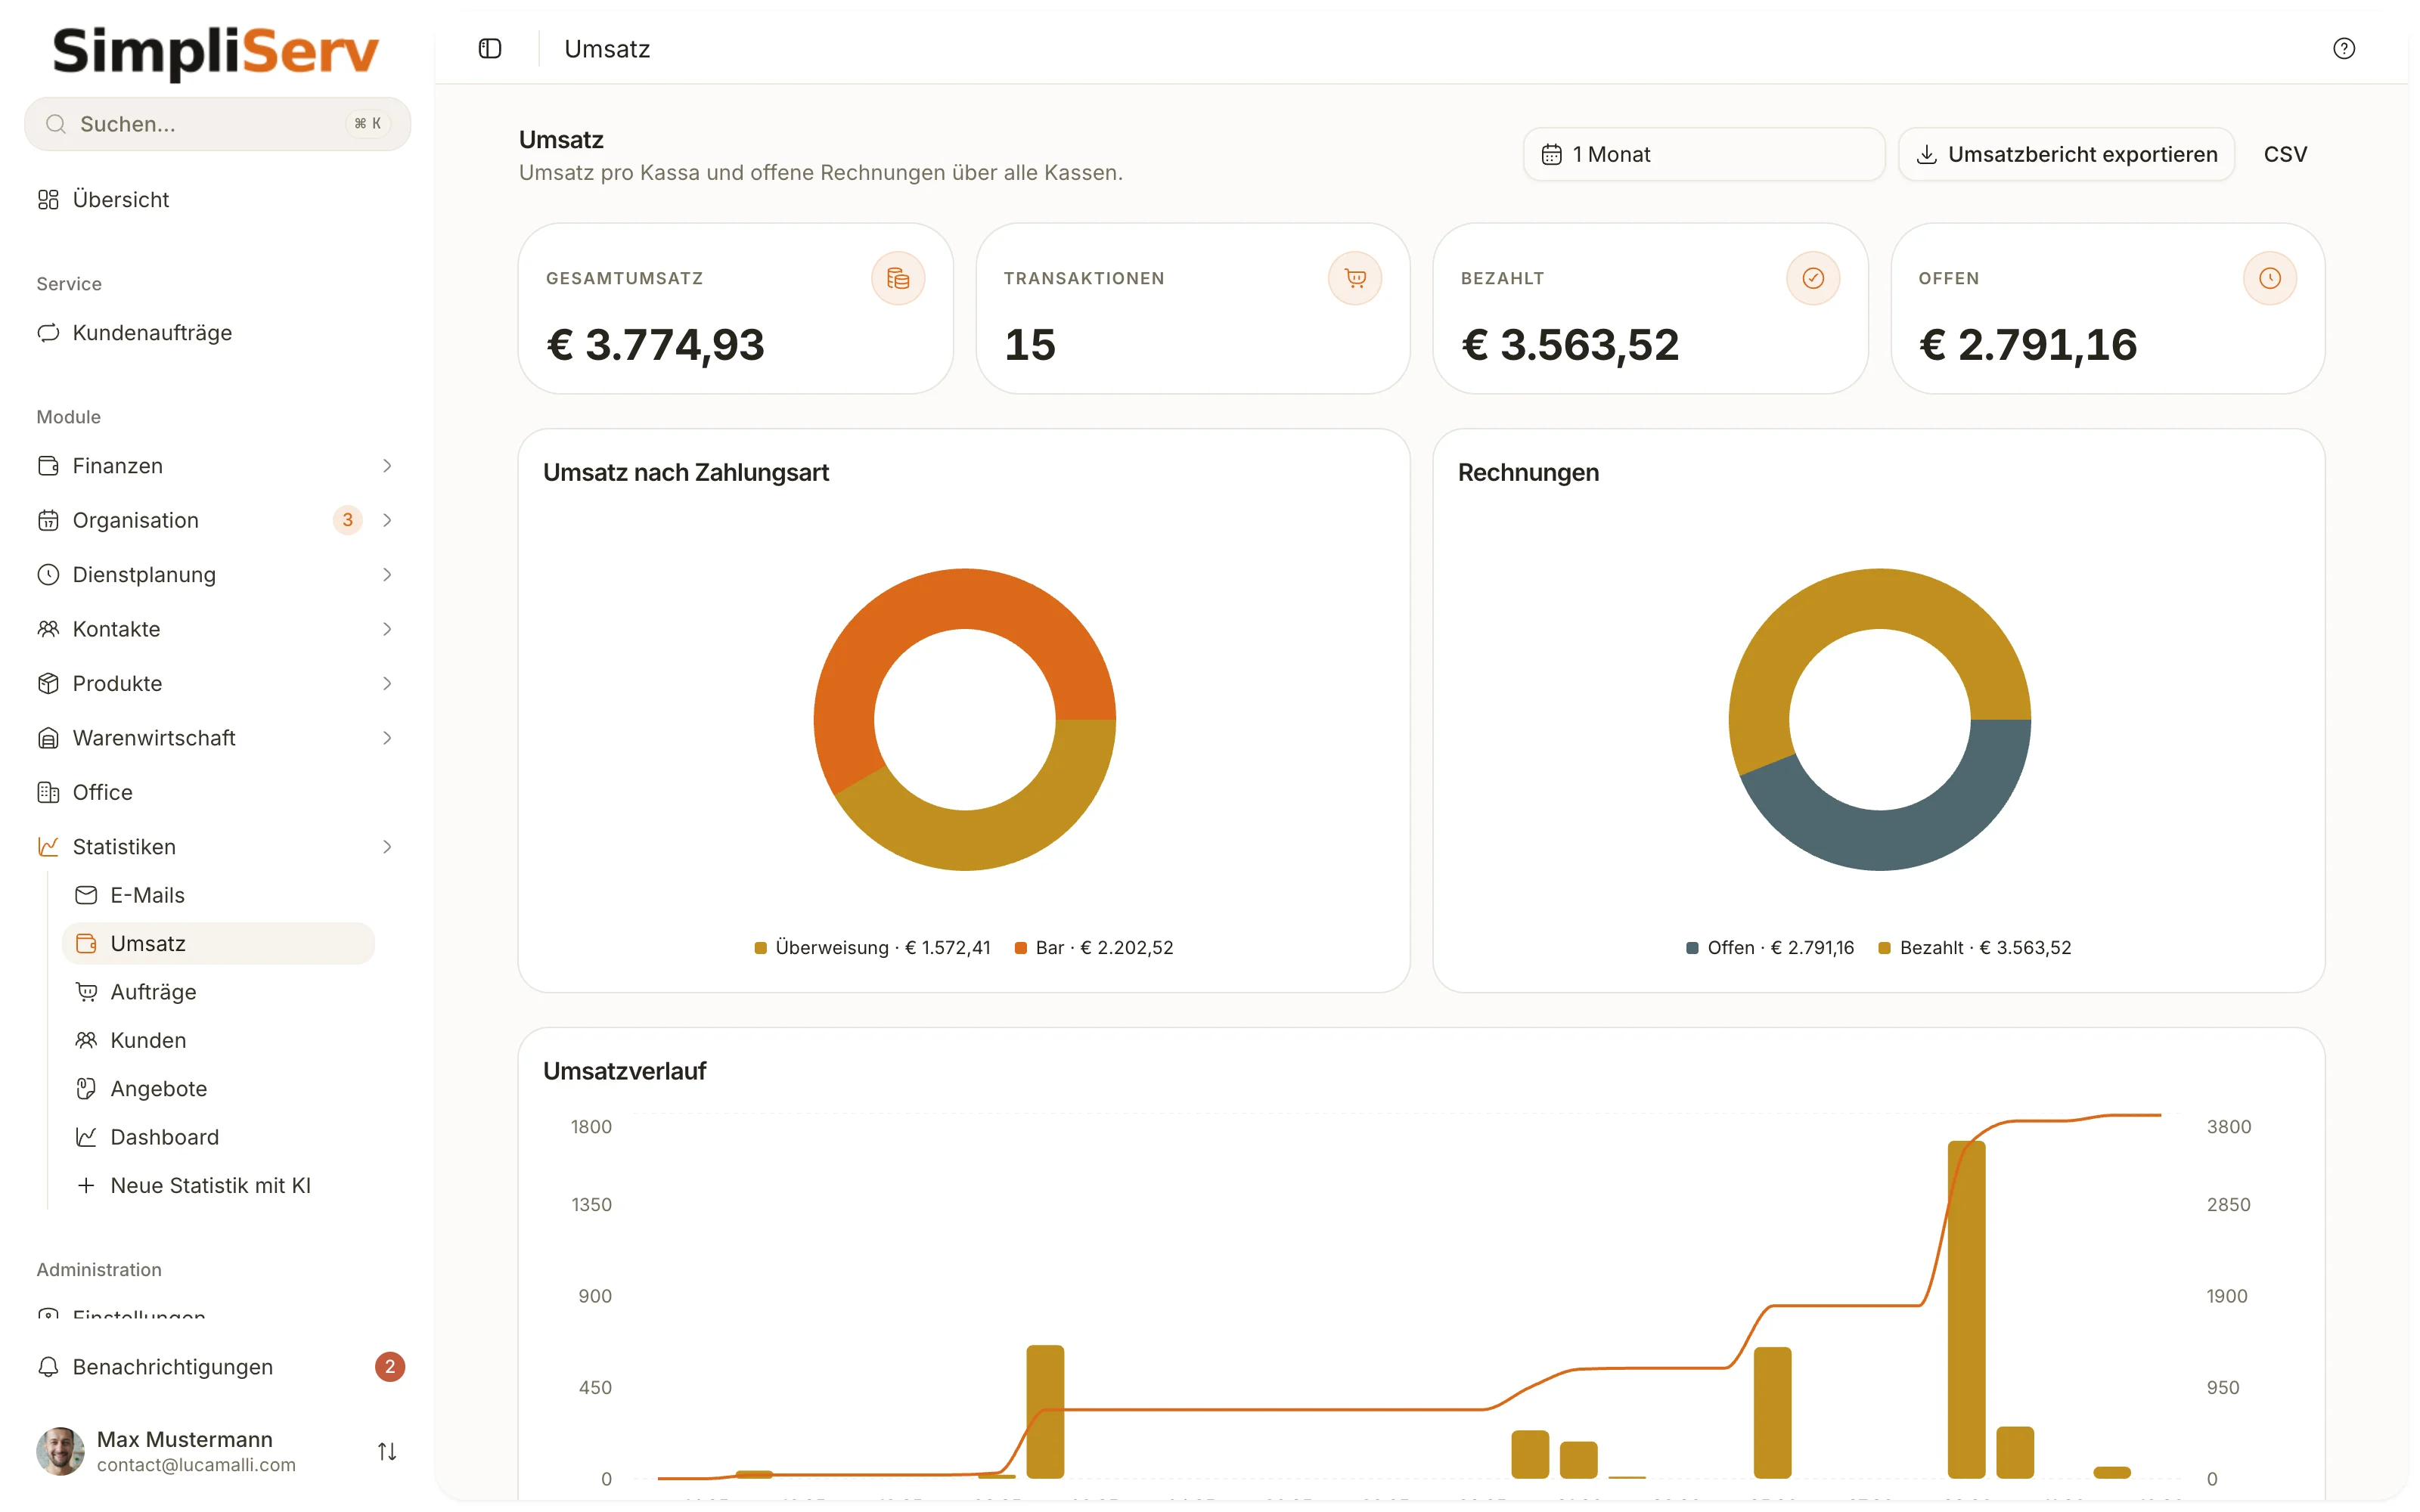Screen dimensions: 2420x1512
Task: Open the Office module
Action: [x=217, y=793]
